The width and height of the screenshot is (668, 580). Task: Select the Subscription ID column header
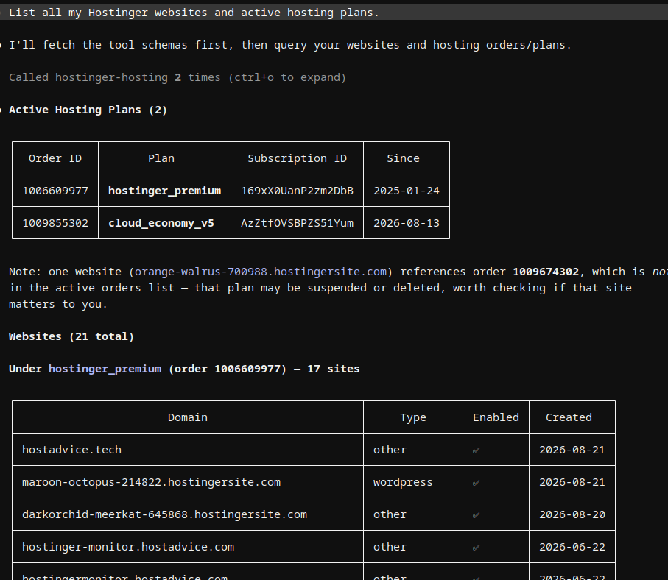pyautogui.click(x=297, y=158)
